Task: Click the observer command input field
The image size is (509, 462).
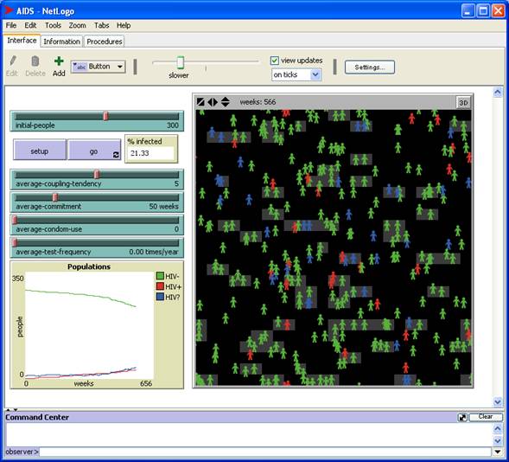Action: click(265, 452)
